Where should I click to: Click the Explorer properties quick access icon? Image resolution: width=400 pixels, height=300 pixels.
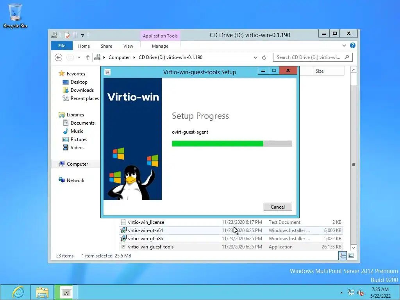(66, 35)
